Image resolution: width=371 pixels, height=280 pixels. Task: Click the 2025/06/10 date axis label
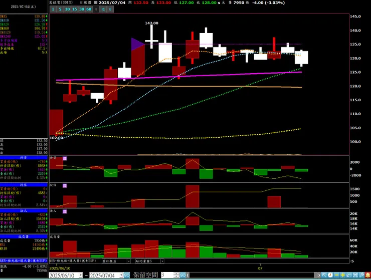[60, 268]
